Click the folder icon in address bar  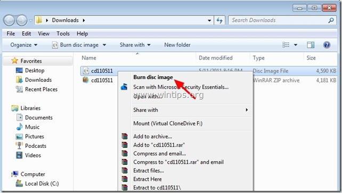39,20
